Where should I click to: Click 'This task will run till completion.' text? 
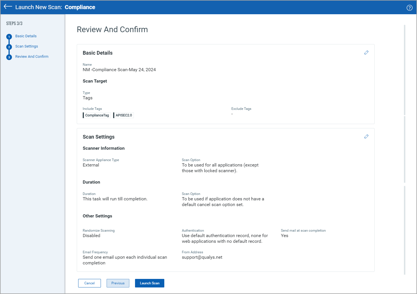(115, 199)
